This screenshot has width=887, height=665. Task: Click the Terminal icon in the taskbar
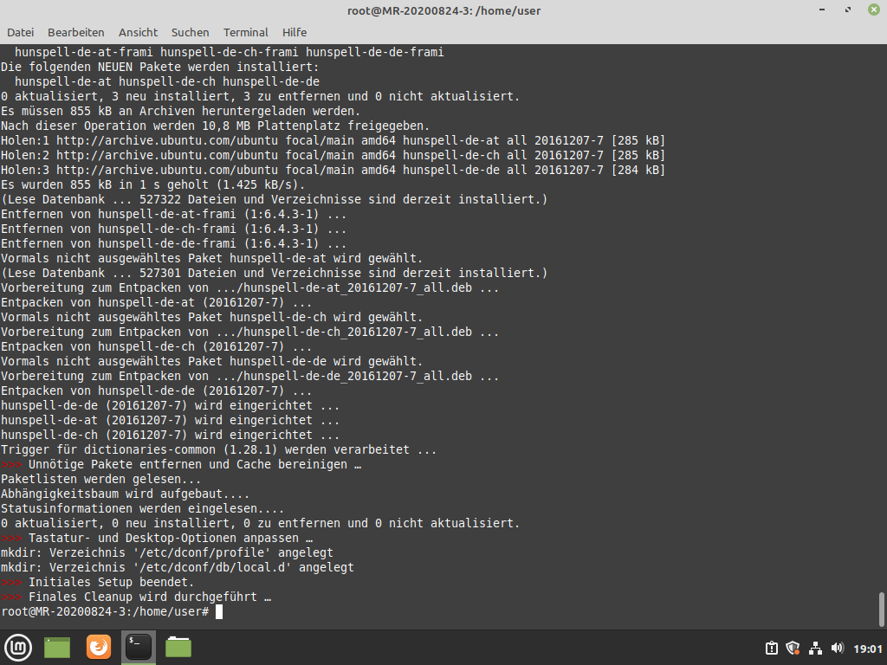[139, 647]
